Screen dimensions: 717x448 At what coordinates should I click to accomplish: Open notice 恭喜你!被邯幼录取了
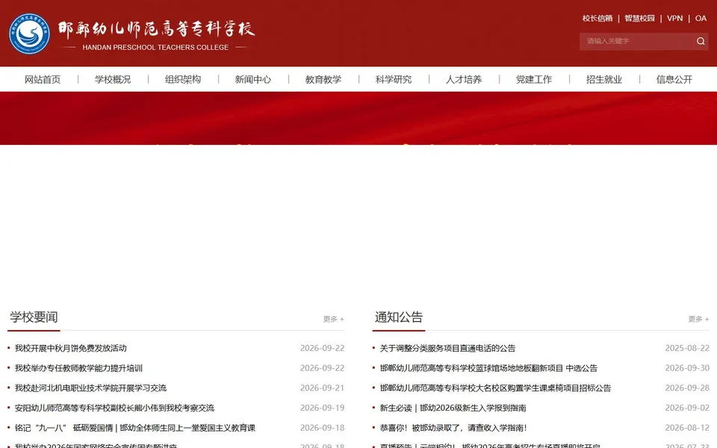click(453, 428)
